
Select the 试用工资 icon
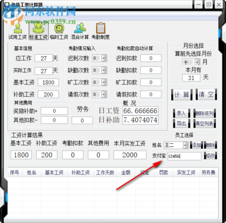pyautogui.click(x=18, y=28)
